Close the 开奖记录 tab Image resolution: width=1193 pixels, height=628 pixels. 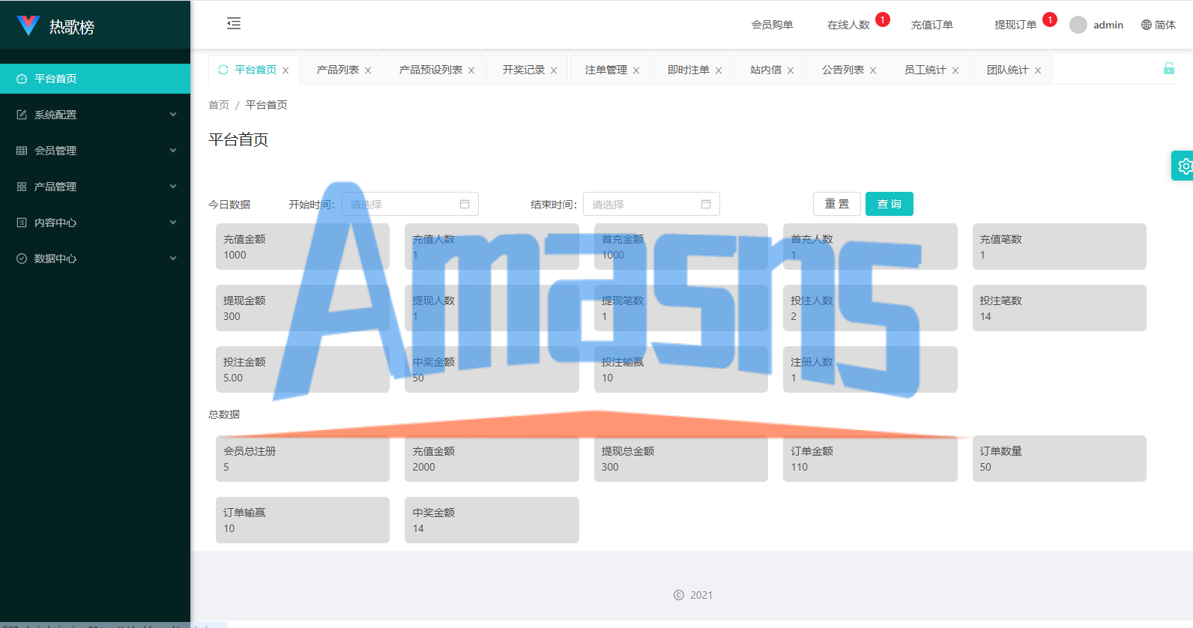click(554, 70)
